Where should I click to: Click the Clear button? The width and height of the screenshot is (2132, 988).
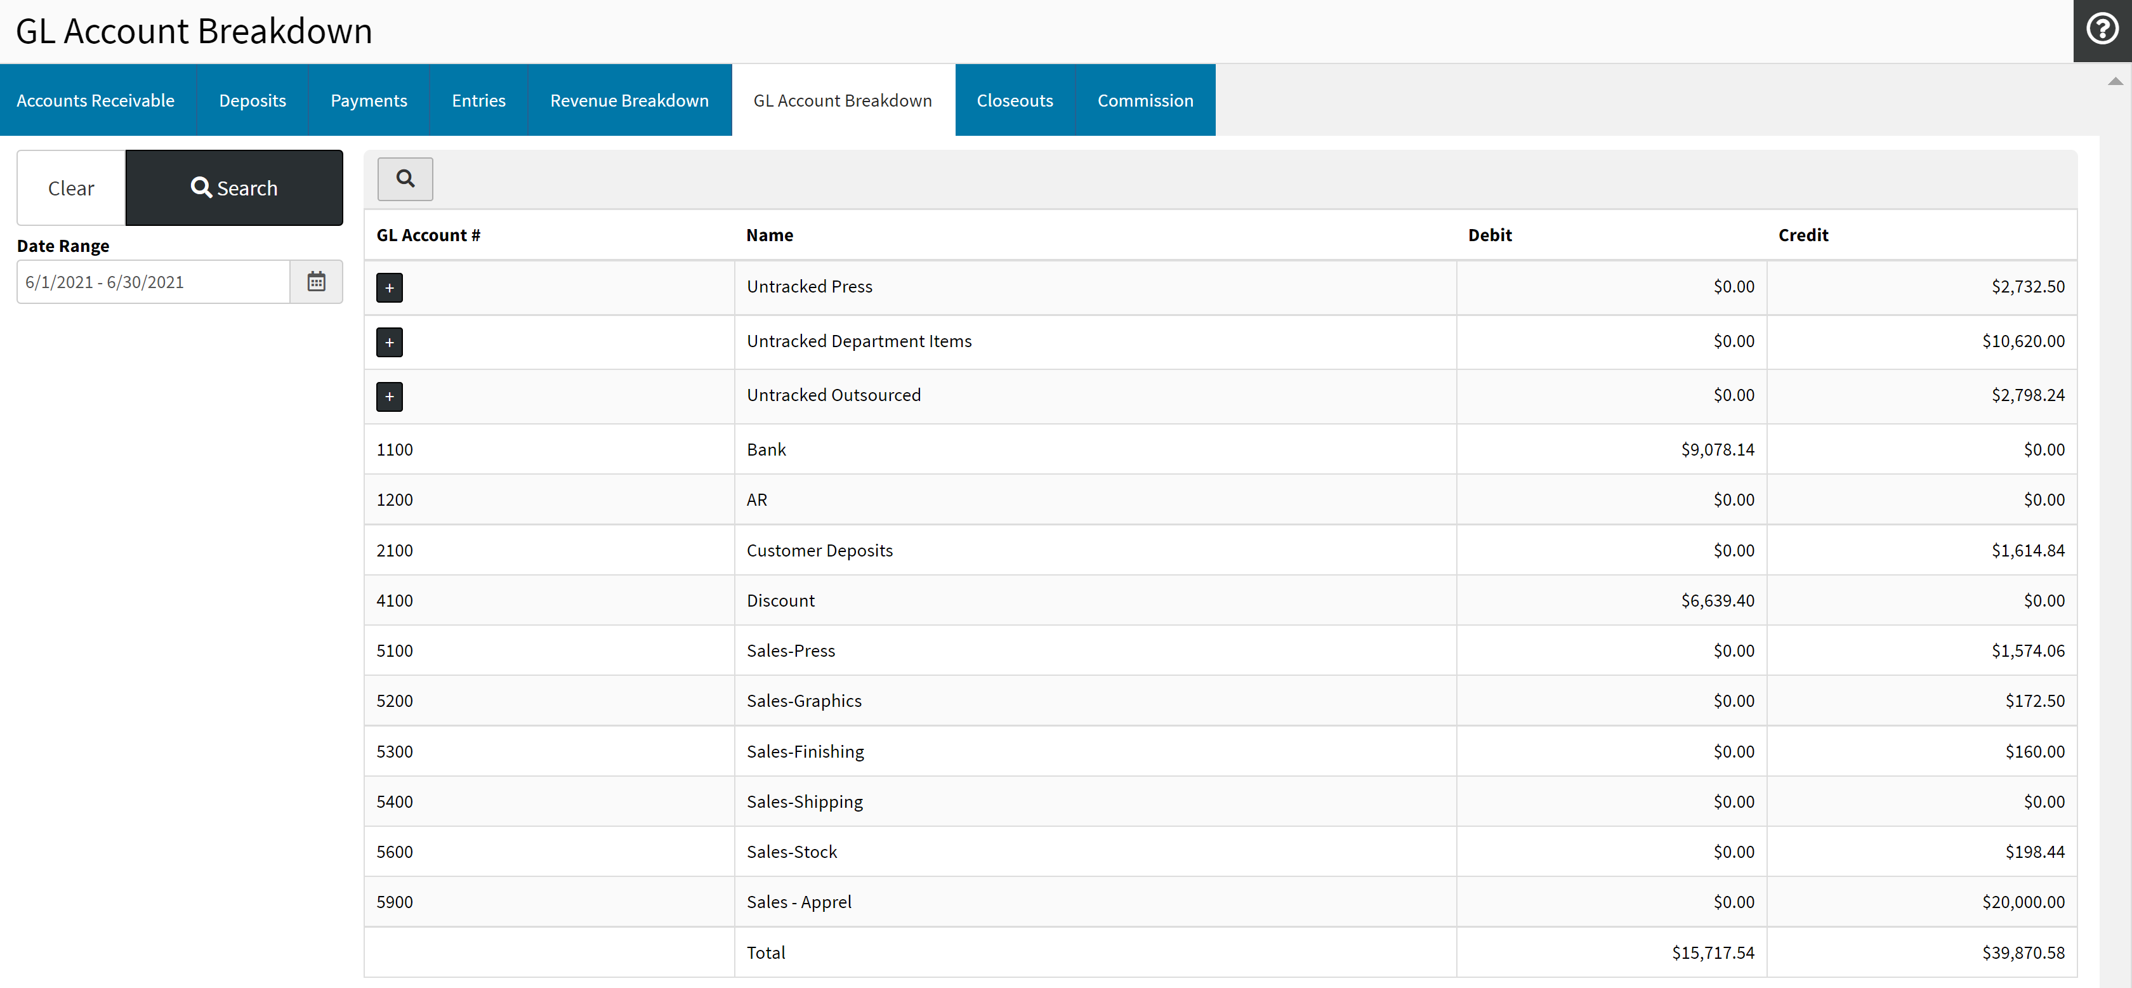point(71,188)
